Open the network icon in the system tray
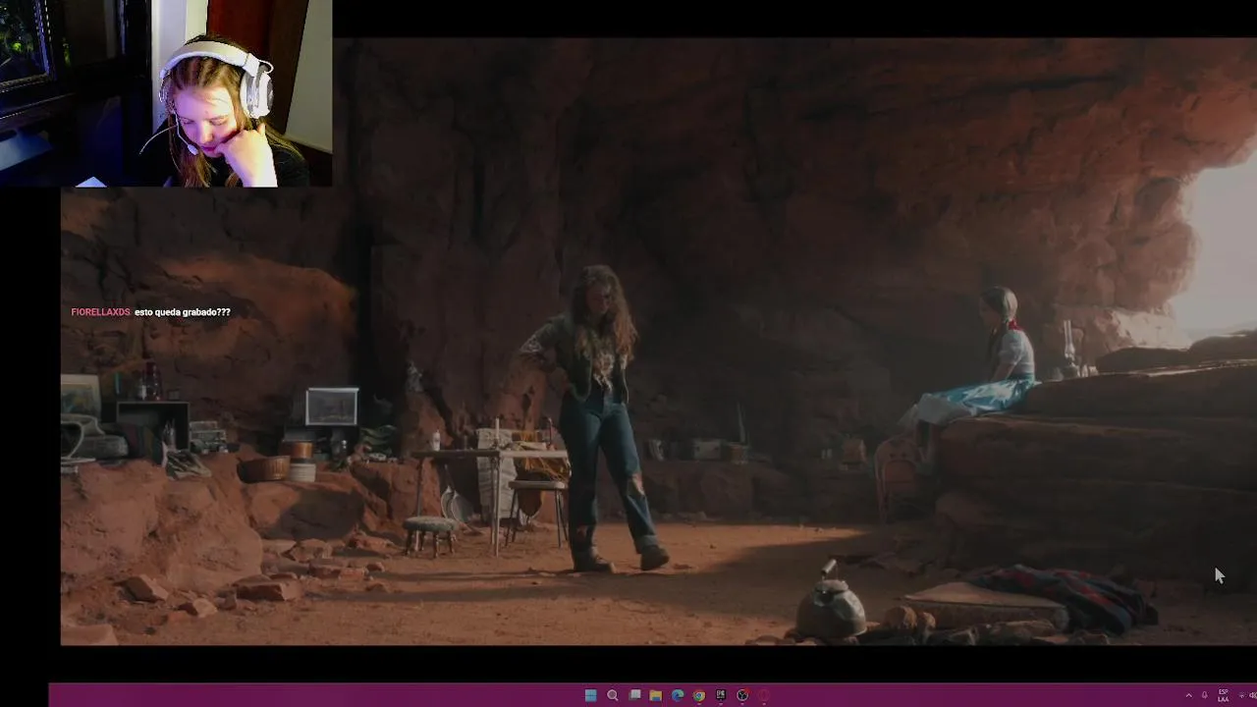Viewport: 1257px width, 707px height. tap(1241, 695)
